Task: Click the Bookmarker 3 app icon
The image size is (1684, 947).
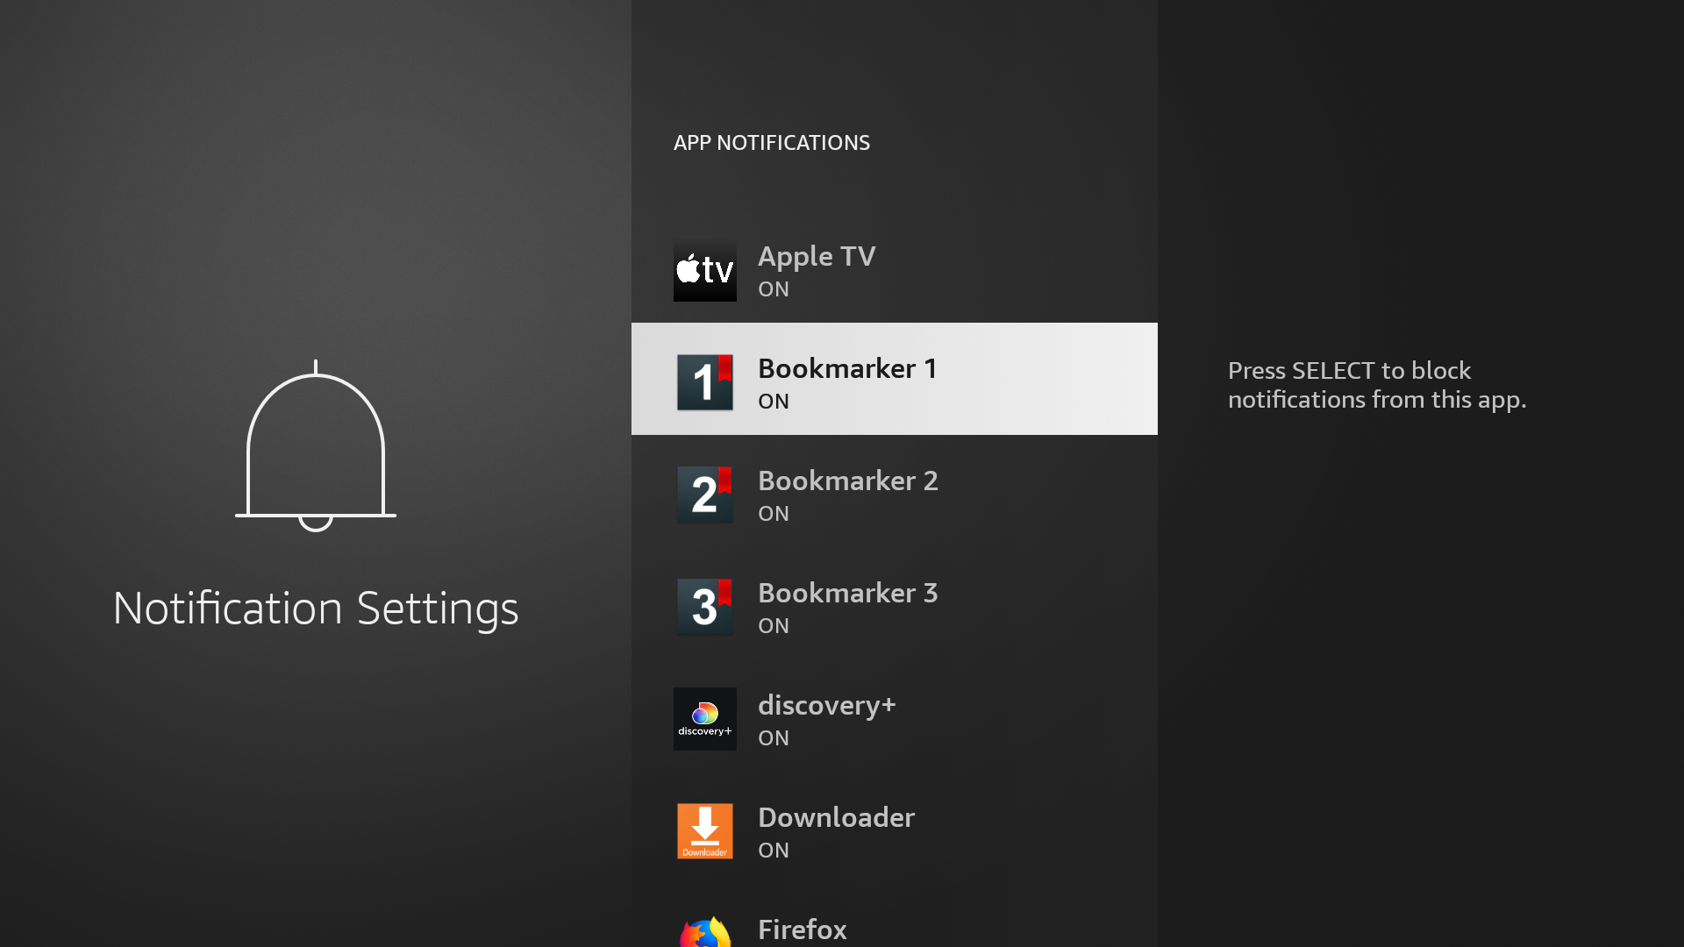Action: click(x=705, y=607)
